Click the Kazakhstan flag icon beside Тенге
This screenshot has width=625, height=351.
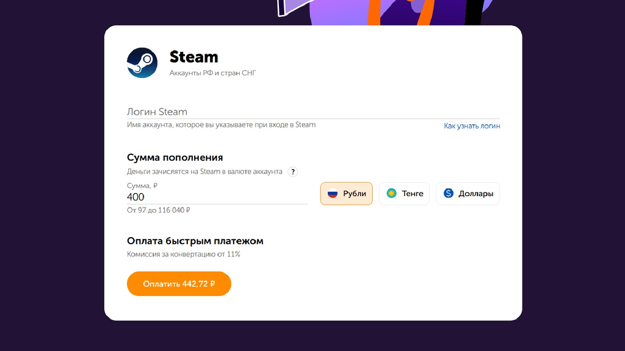[391, 193]
